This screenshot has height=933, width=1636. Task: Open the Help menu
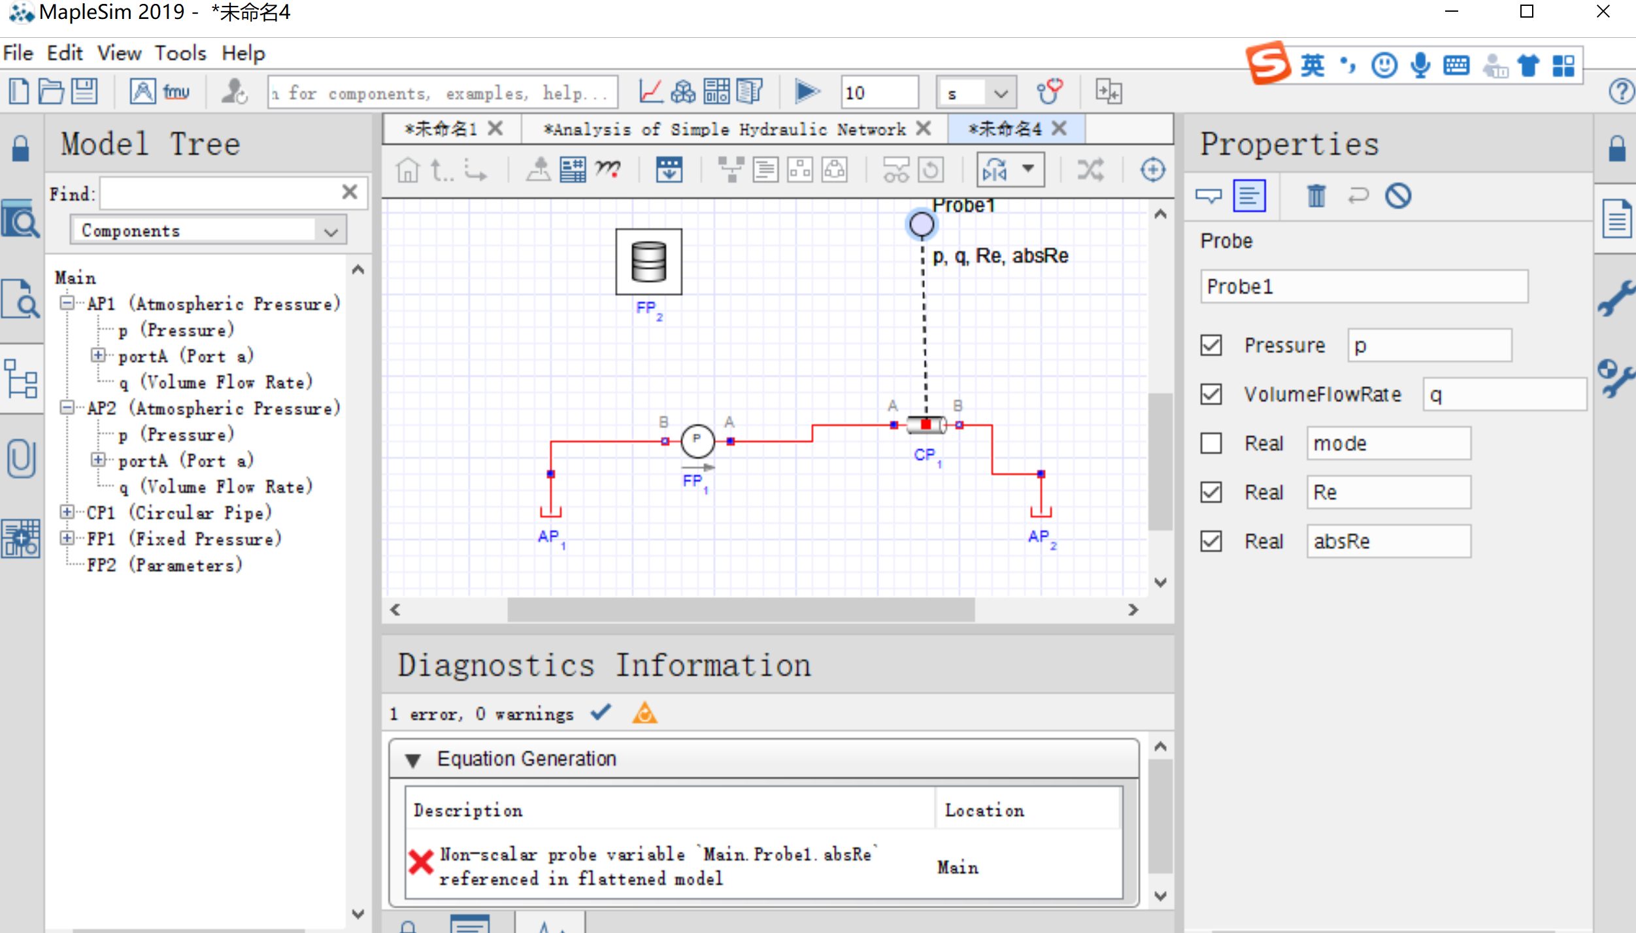(x=243, y=53)
